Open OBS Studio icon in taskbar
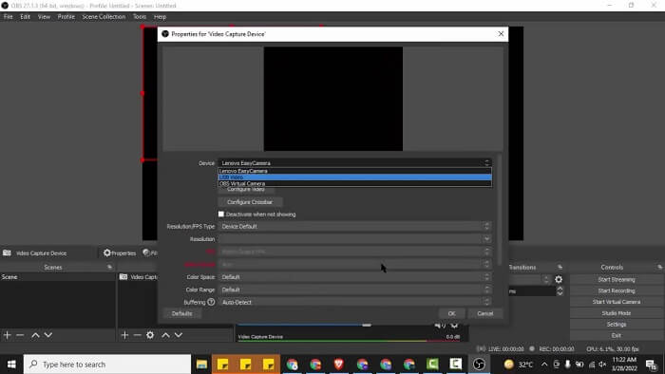This screenshot has height=374, width=665. [479, 365]
